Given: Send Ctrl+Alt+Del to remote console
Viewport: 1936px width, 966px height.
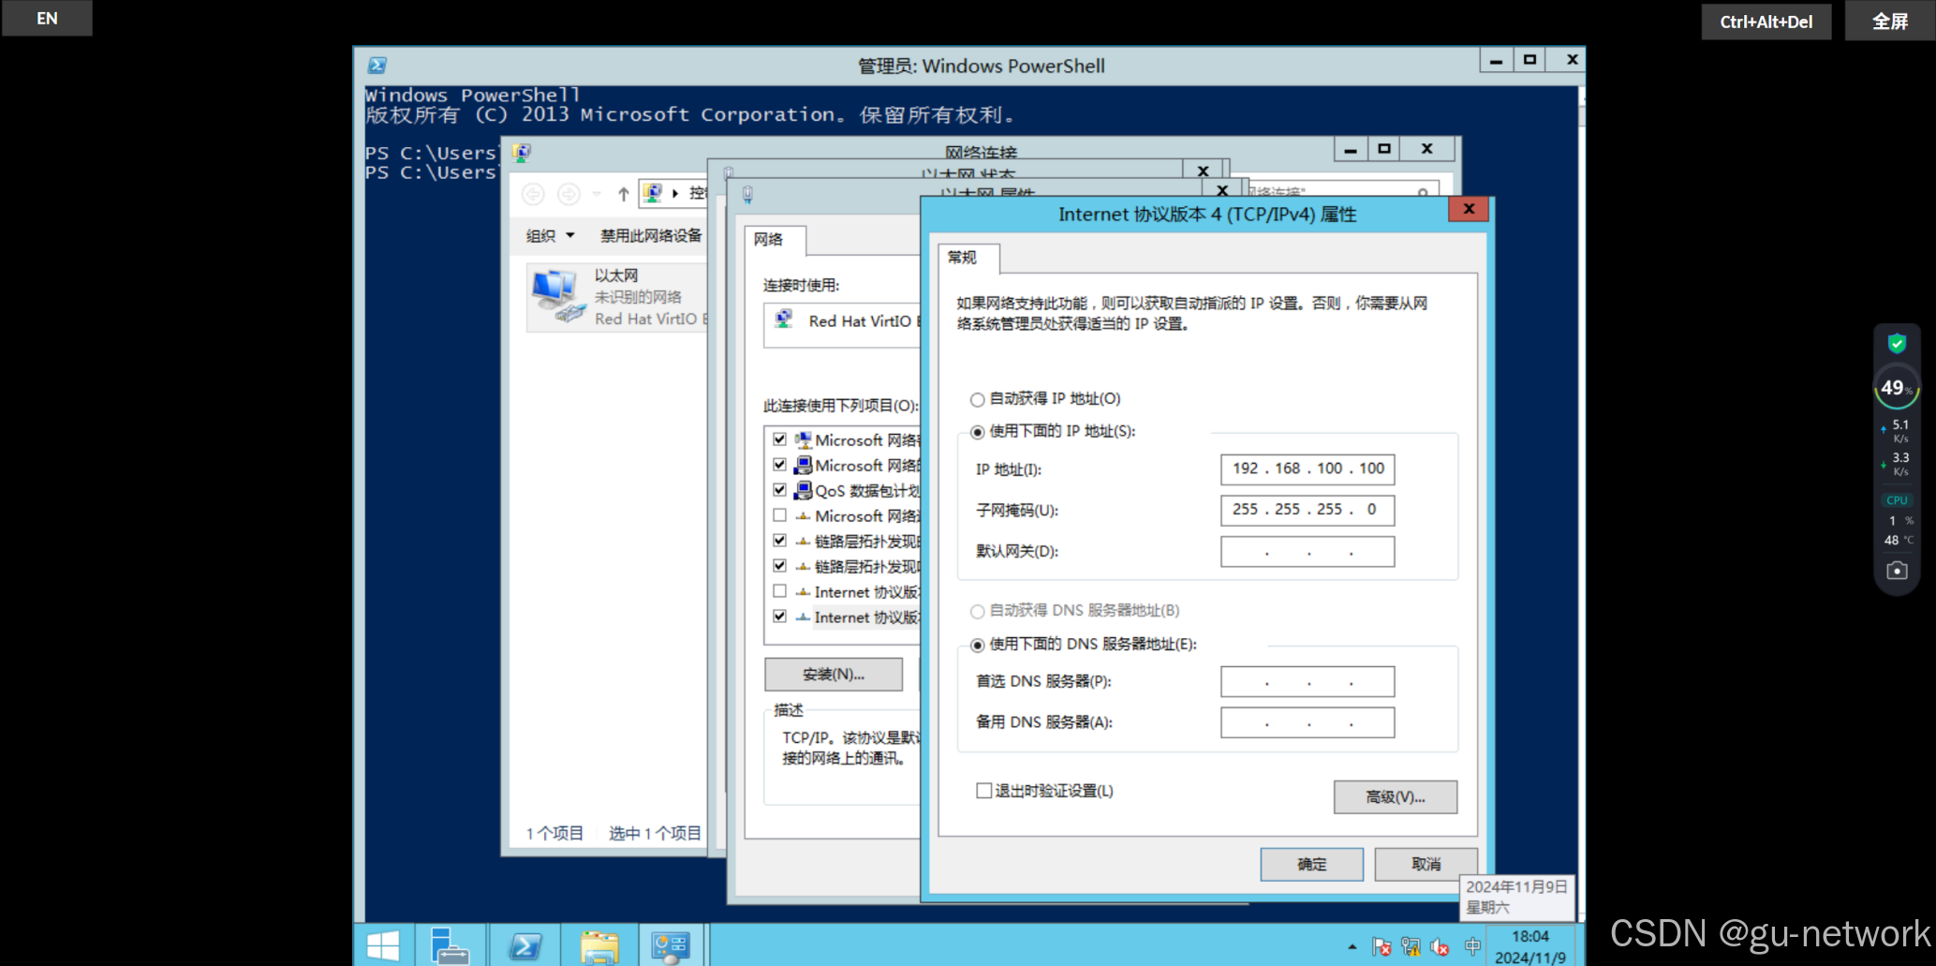Looking at the screenshot, I should (x=1766, y=21).
